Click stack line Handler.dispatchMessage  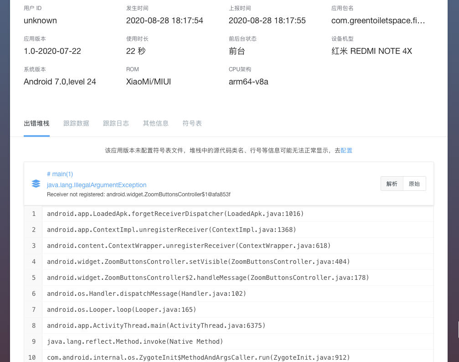[147, 294]
